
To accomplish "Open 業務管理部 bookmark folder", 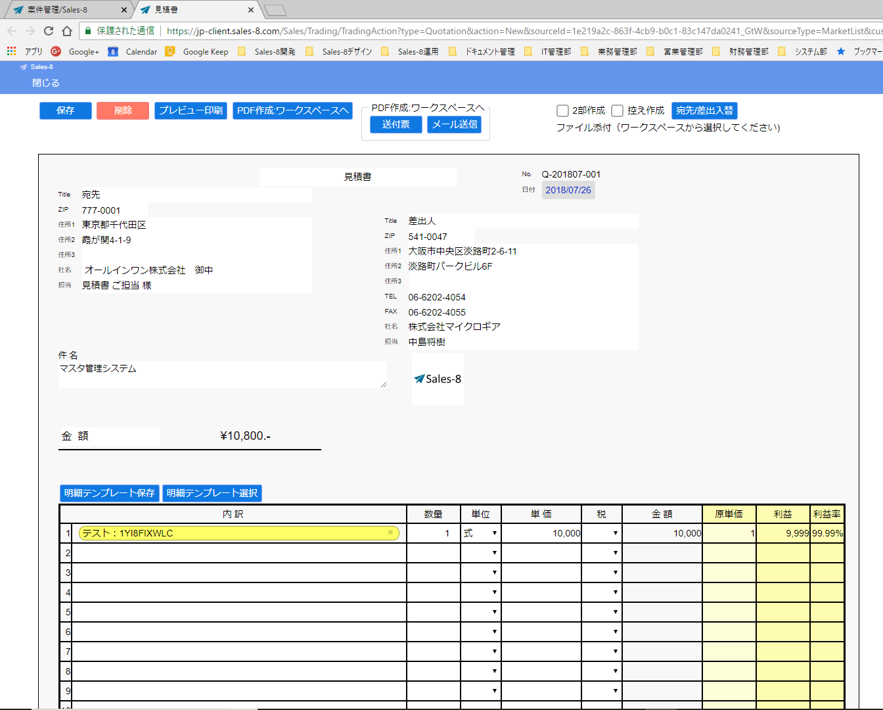I will pyautogui.click(x=609, y=51).
